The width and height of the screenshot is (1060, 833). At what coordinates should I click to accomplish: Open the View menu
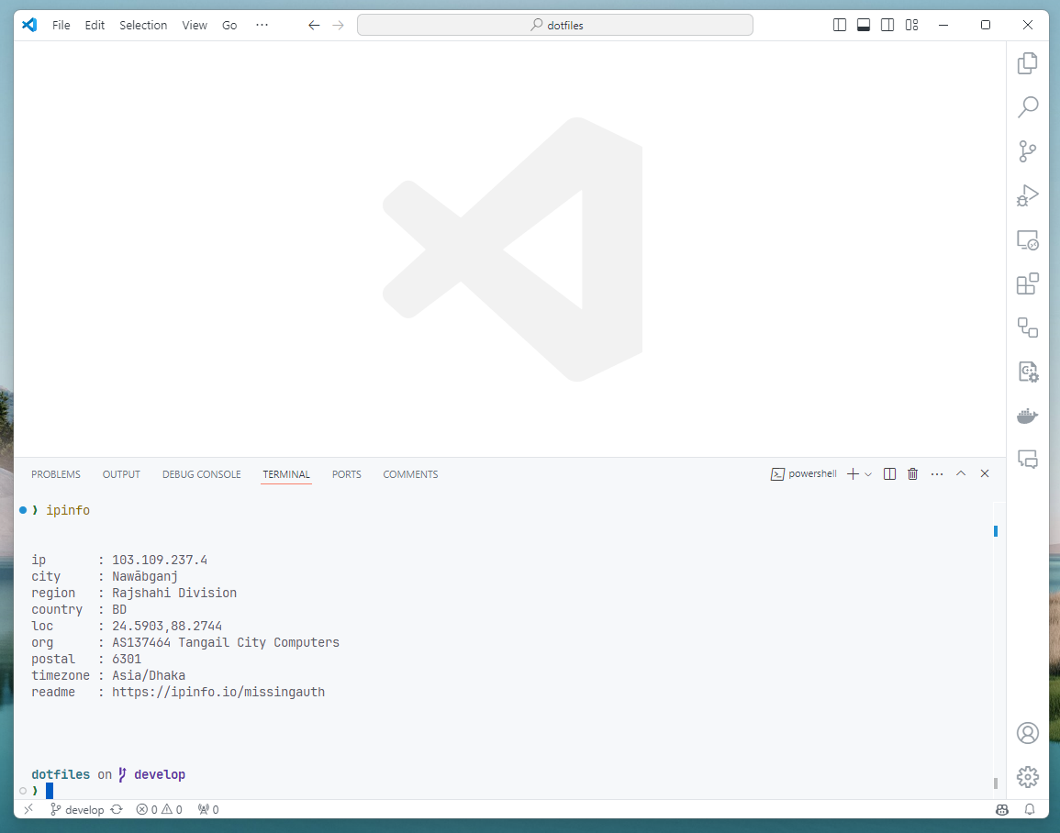194,25
